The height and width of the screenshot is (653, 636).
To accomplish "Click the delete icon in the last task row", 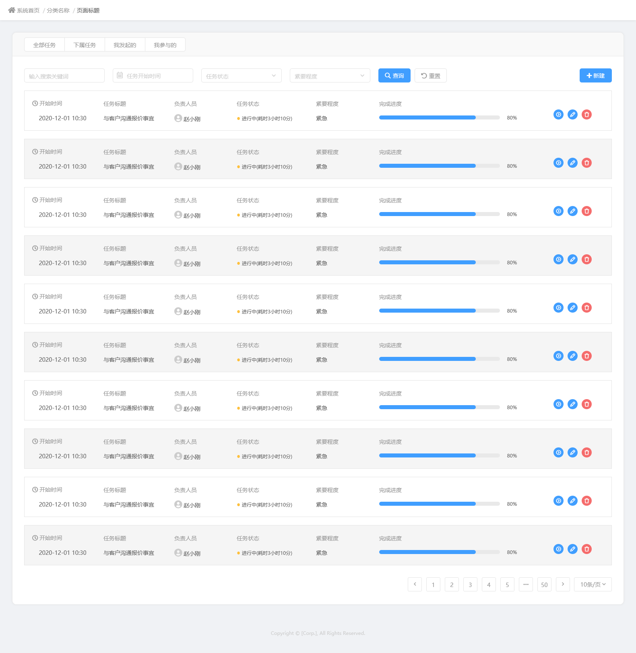I will click(x=587, y=549).
